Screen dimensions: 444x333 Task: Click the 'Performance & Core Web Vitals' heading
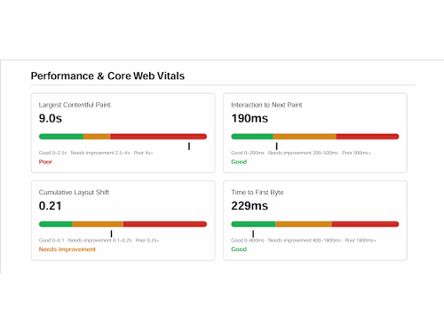[x=107, y=76]
